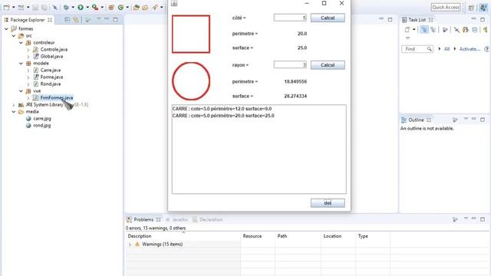The height and width of the screenshot is (276, 491).
Task: Minimize the Task List view
Action: click(473, 19)
